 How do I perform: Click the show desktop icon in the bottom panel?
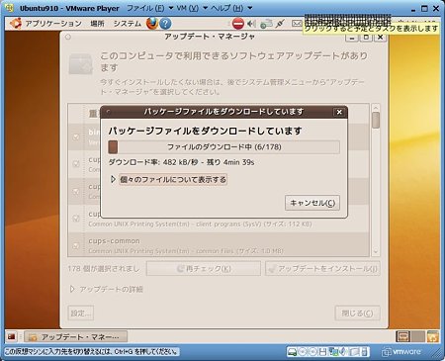click(x=12, y=336)
